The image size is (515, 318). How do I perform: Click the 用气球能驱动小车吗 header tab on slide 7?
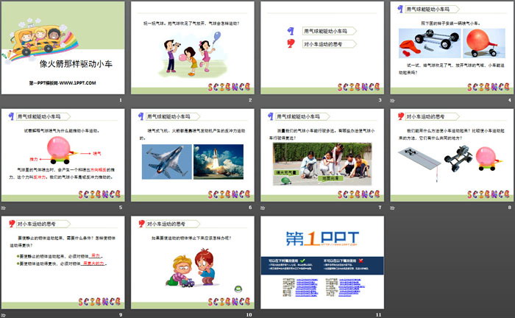298,116
